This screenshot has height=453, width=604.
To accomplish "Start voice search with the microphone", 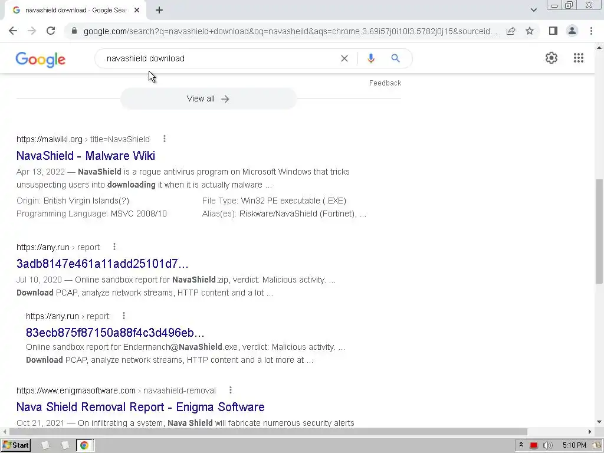I will point(371,58).
